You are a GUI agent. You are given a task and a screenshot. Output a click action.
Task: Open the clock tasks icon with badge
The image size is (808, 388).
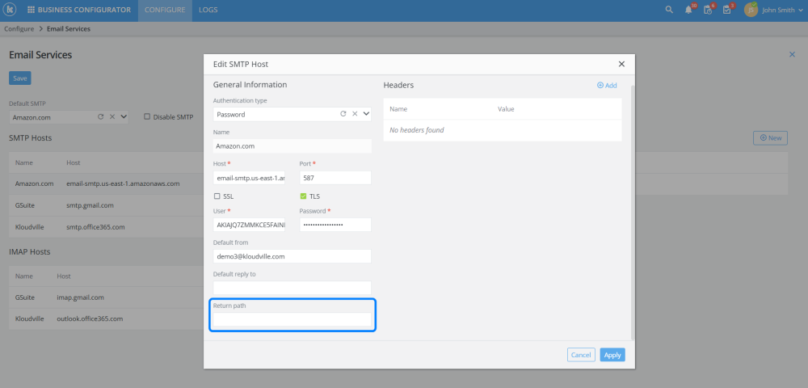(x=708, y=10)
